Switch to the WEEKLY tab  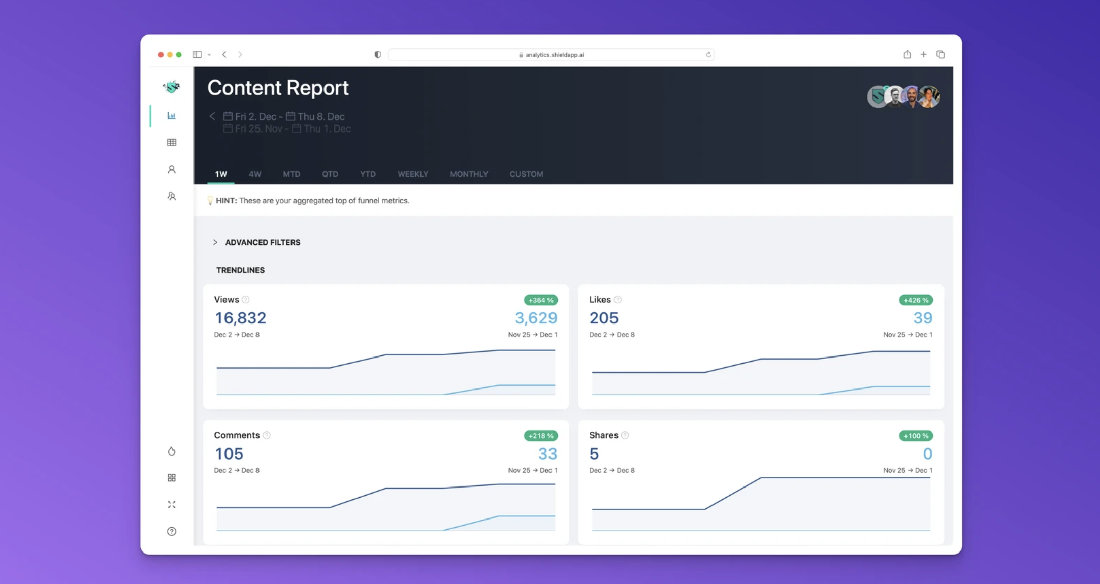click(x=413, y=174)
